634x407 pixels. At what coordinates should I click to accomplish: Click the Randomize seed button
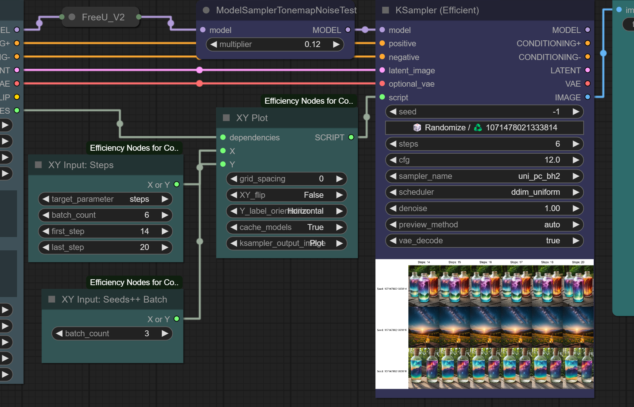pyautogui.click(x=484, y=128)
